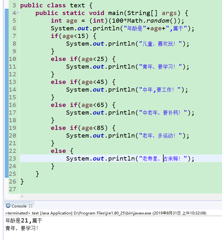
Task: Place cursor on 'int age = (int)(100*Math.random());'
Action: click(x=117, y=21)
